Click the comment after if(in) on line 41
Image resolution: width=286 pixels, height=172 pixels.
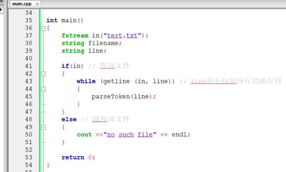(109, 66)
